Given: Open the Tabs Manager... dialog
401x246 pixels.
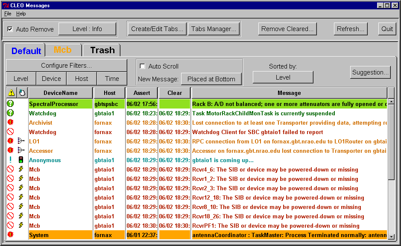Looking at the screenshot, I should (214, 29).
